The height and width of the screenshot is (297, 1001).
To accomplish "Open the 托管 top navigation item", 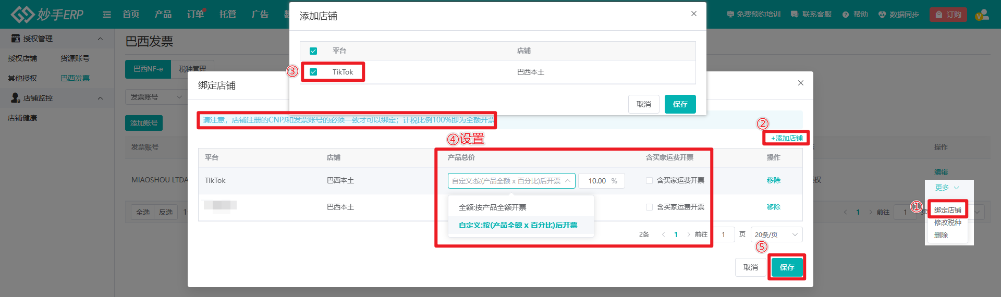I will [228, 15].
